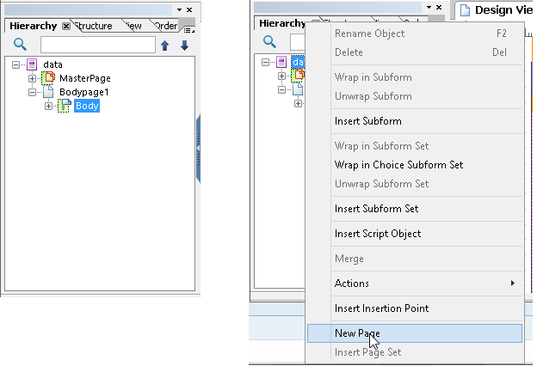Viewport: 537px width, 366px height.
Task: Click the Design View page icon
Action: (x=465, y=10)
